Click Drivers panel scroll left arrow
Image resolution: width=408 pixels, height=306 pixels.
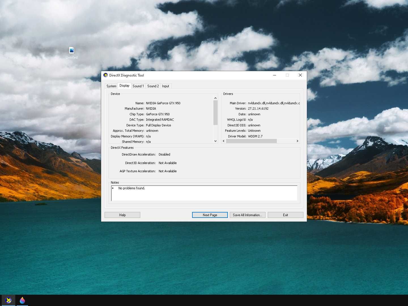[x=224, y=141]
